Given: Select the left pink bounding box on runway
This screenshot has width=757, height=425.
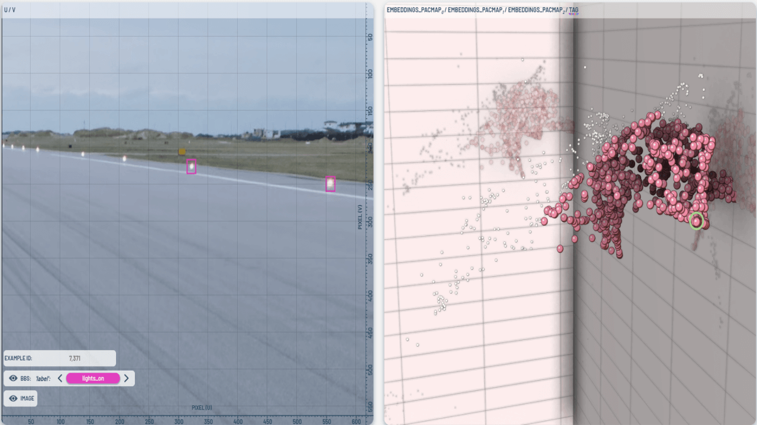Looking at the screenshot, I should (191, 166).
